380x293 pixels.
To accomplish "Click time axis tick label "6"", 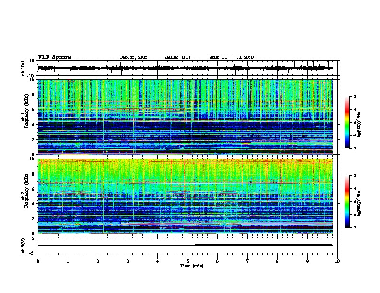I will coord(218,261).
